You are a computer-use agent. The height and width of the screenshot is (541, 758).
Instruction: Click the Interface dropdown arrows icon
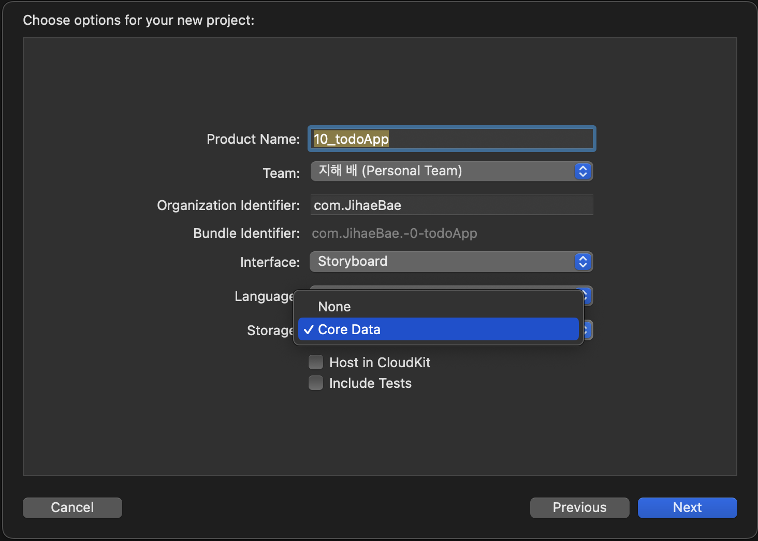pyautogui.click(x=583, y=262)
